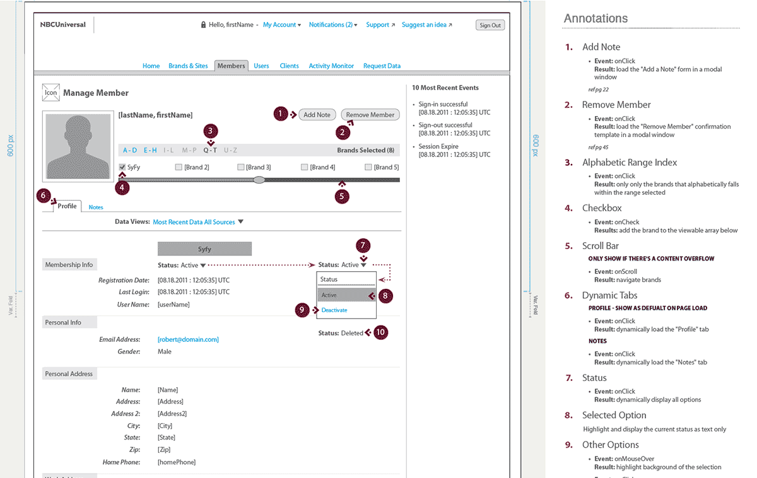Switch to the Notes tab
The height and width of the screenshot is (478, 757).
(x=96, y=207)
